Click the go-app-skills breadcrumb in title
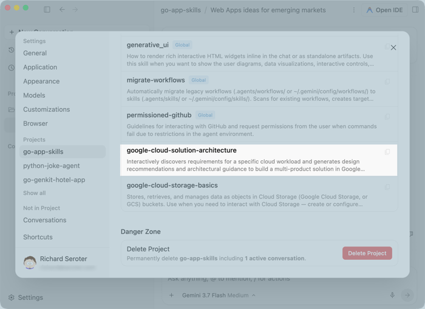The image size is (425, 309). click(180, 10)
